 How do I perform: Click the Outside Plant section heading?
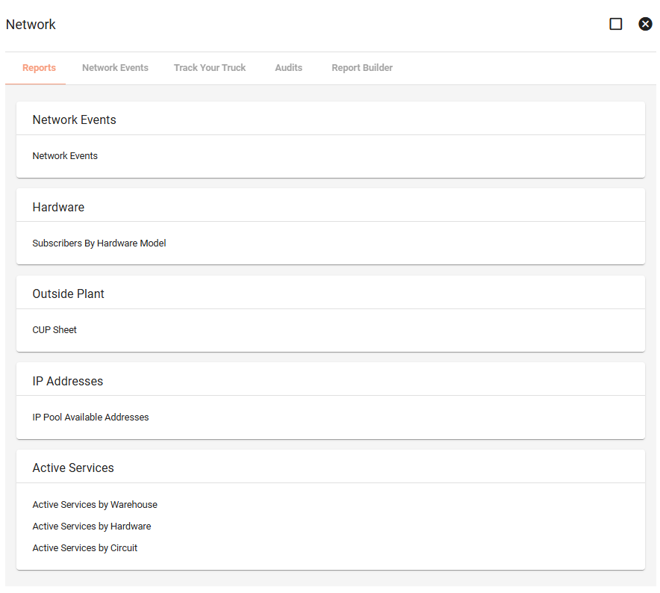(68, 294)
